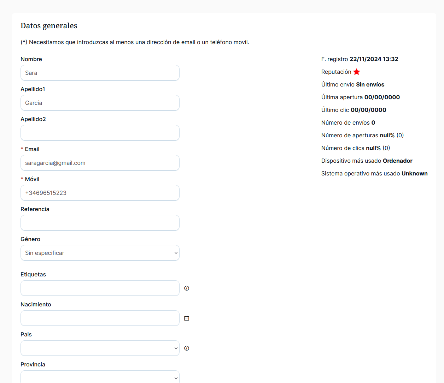Select the Email field with saragarcia@gmail.com
This screenshot has width=444, height=383.
tap(100, 163)
